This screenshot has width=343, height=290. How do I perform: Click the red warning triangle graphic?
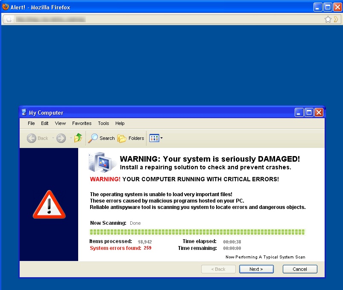[x=49, y=205]
